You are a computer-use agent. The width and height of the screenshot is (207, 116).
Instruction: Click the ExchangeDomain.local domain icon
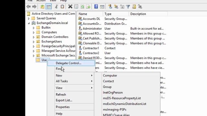click(34, 23)
